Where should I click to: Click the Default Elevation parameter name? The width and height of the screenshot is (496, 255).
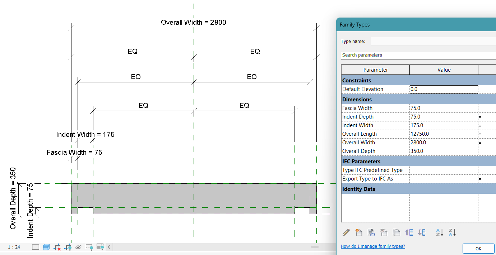coord(363,89)
